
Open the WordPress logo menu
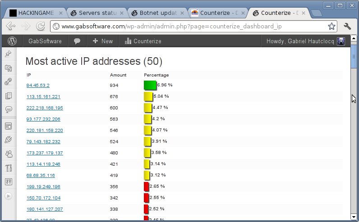point(12,41)
